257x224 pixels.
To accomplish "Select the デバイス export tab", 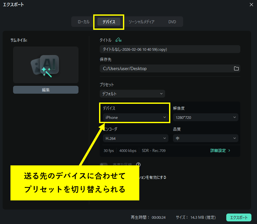I will click(x=109, y=22).
